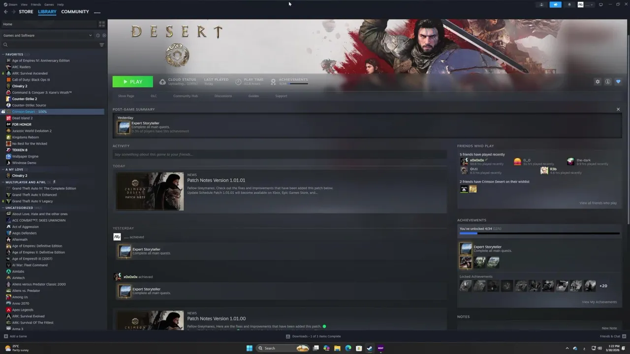Open Patch Notes Version 1.01.01 thumbnail
The width and height of the screenshot is (630, 354).
tap(150, 191)
